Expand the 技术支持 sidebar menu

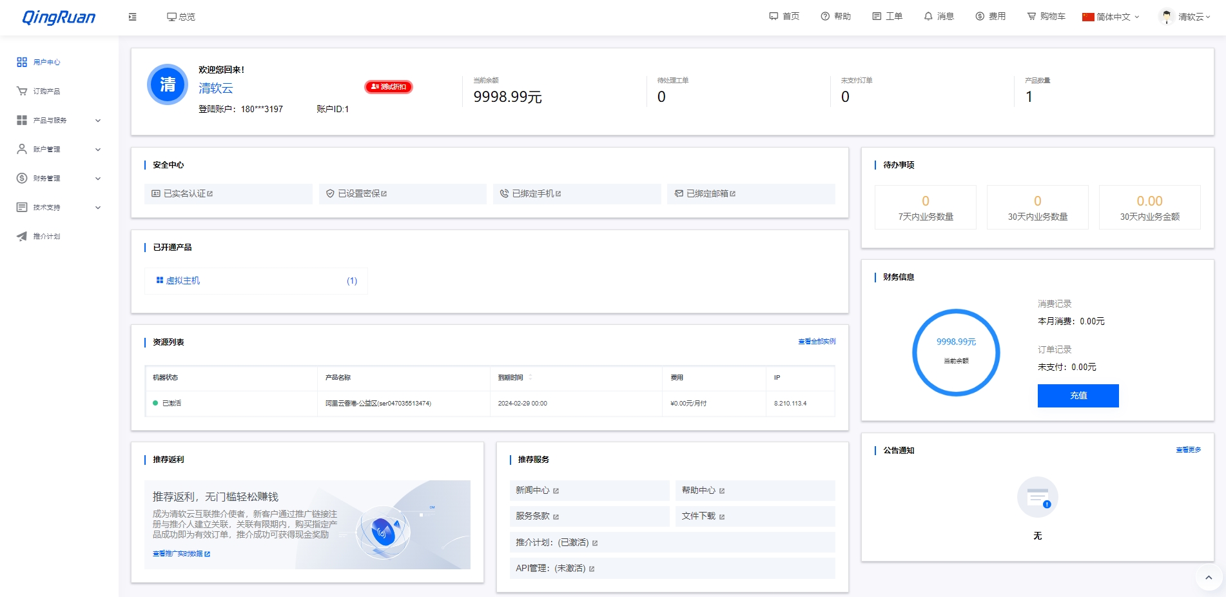click(59, 208)
